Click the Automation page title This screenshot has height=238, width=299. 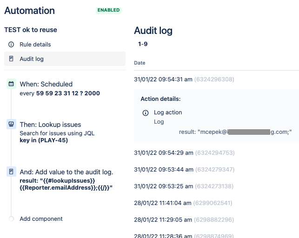pos(30,11)
